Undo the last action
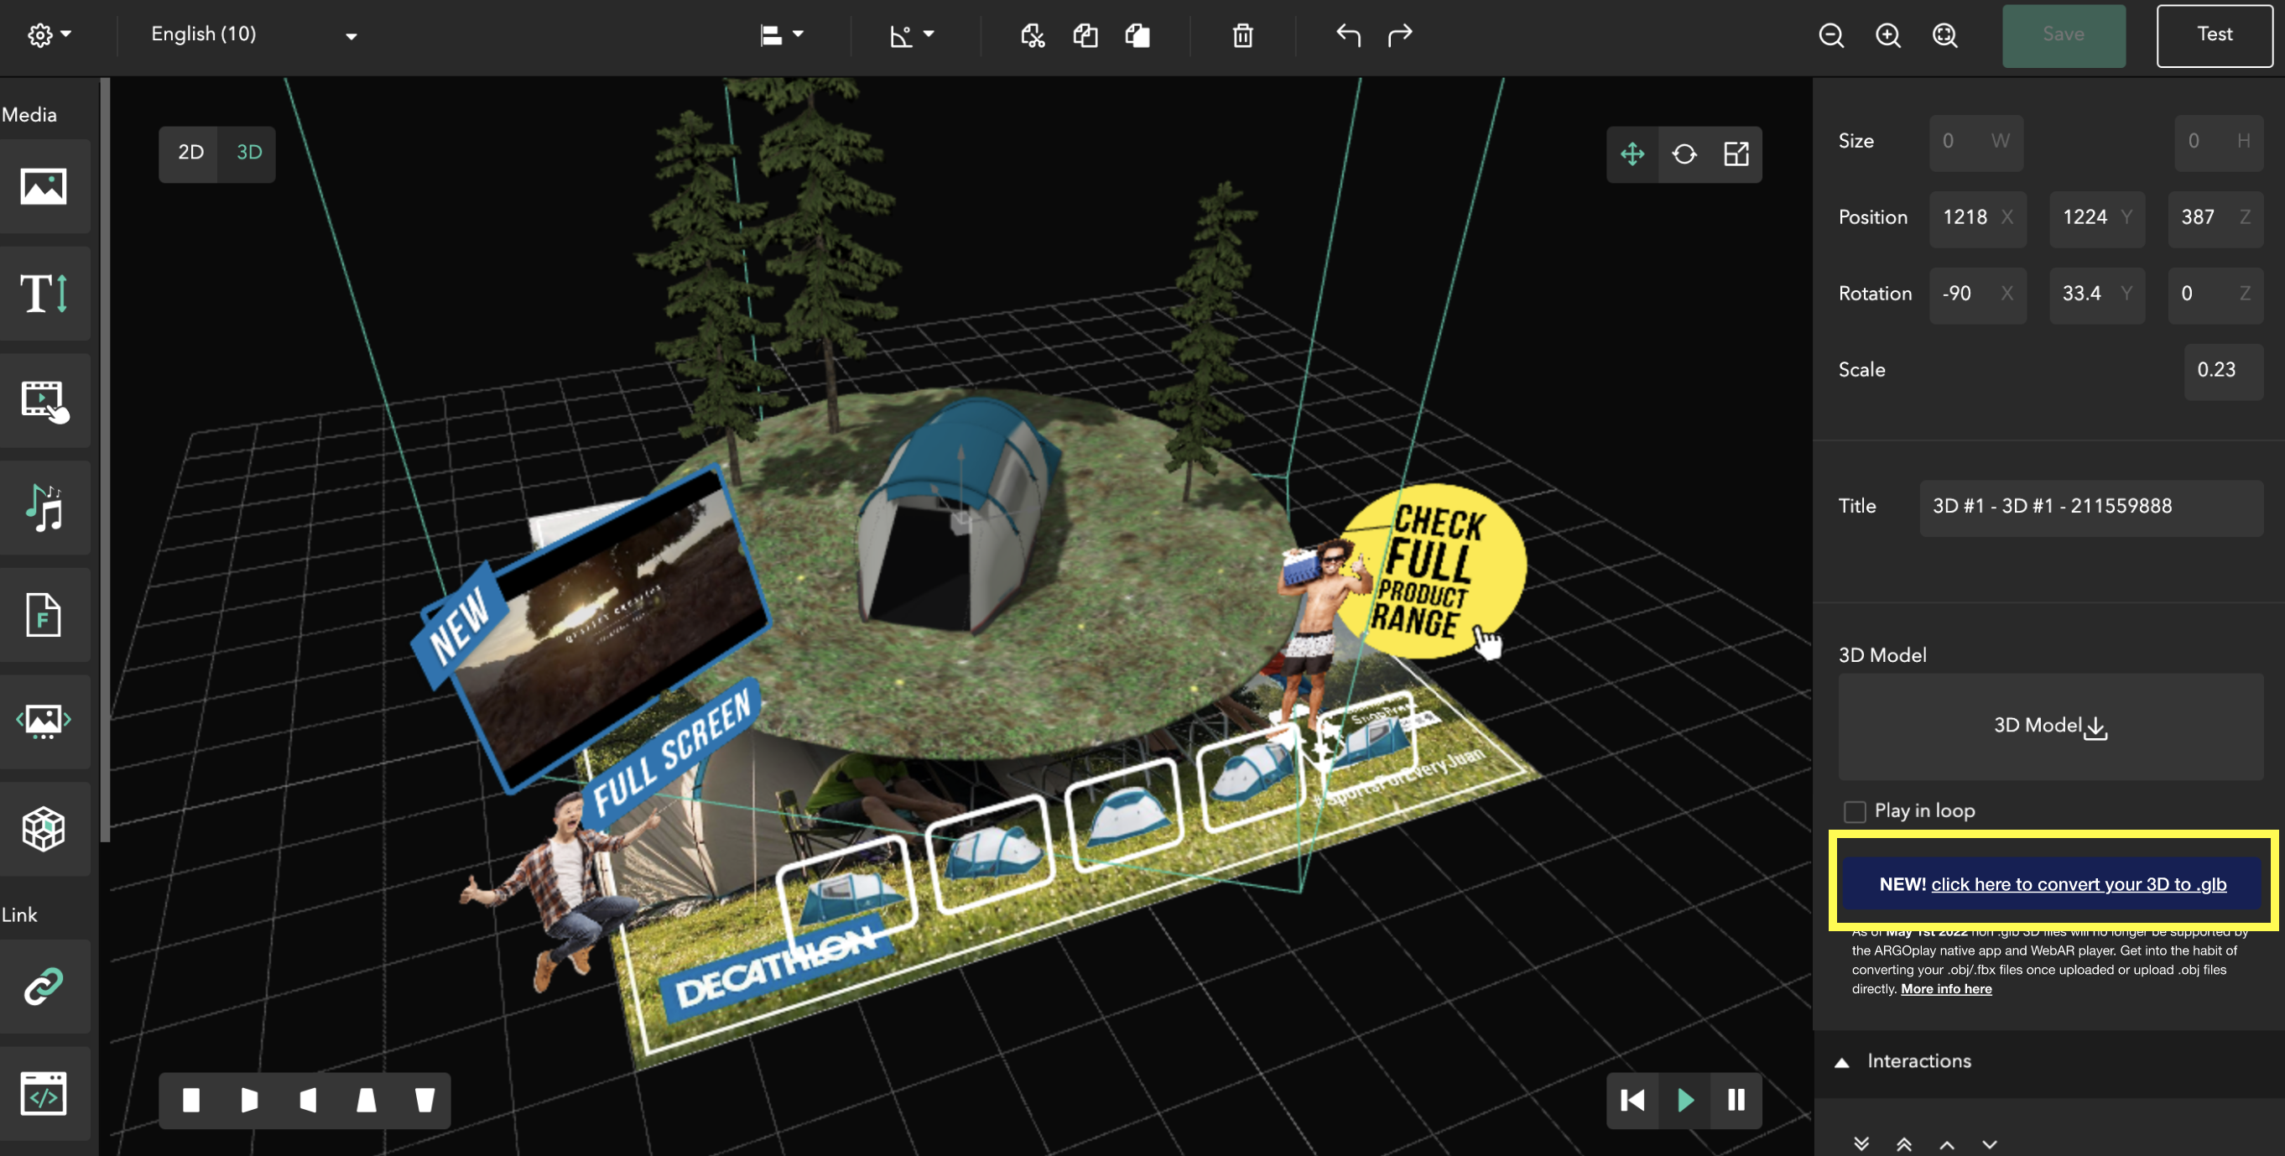The height and width of the screenshot is (1156, 2285). click(1347, 34)
